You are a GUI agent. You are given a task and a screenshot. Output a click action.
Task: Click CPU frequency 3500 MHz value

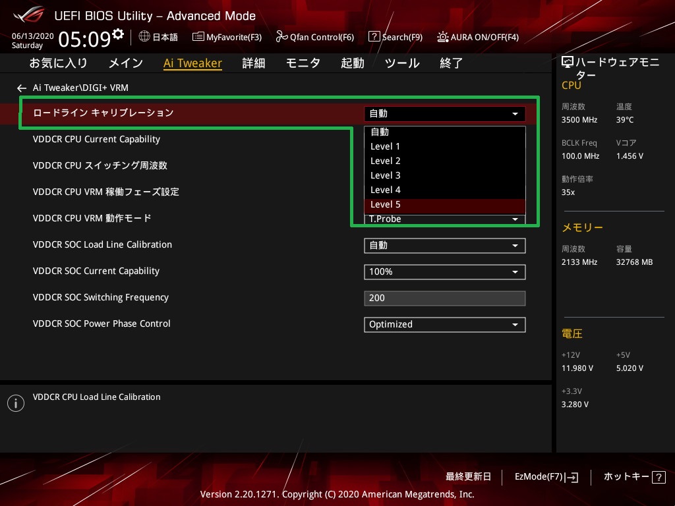click(x=579, y=120)
